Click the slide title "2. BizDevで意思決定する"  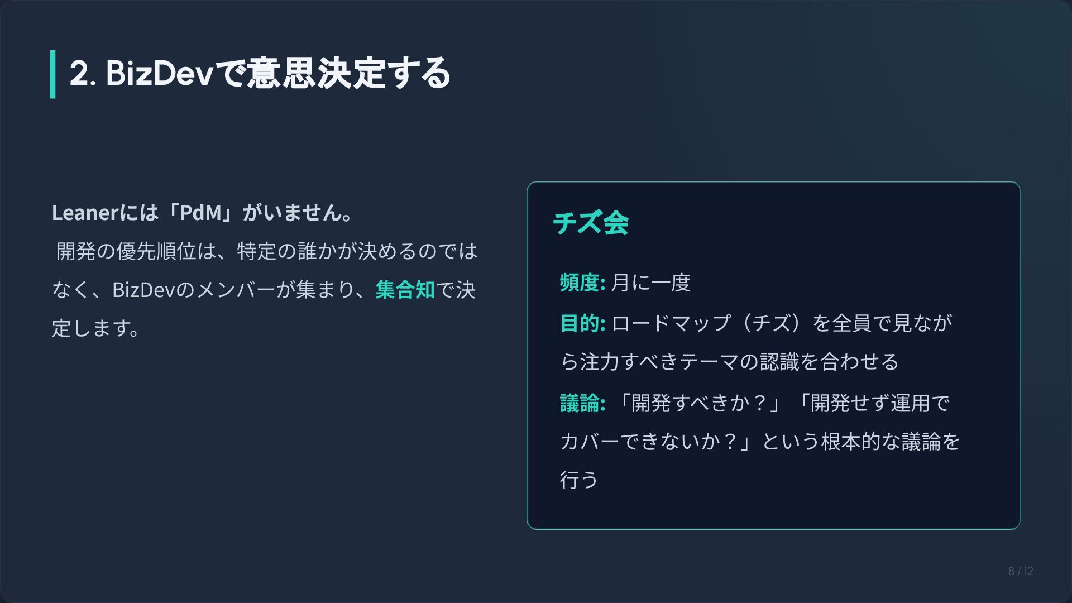[260, 73]
